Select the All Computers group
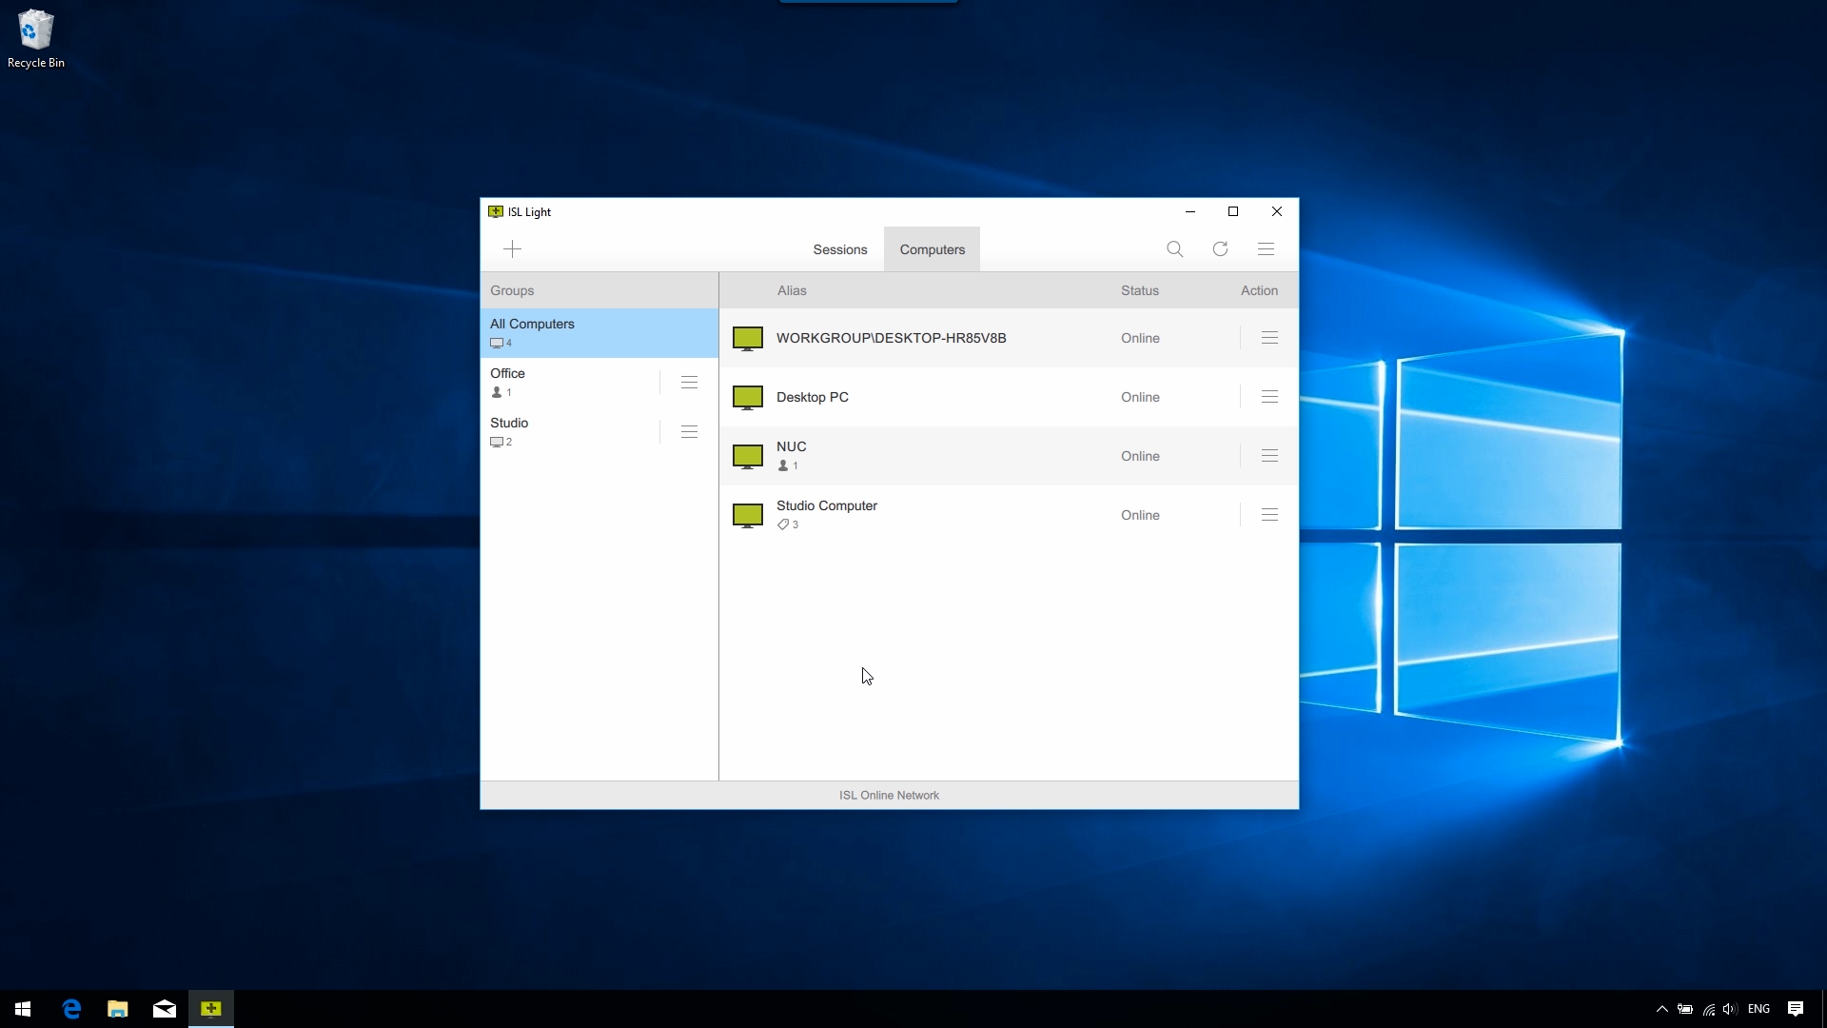Image resolution: width=1827 pixels, height=1028 pixels. [x=599, y=333]
